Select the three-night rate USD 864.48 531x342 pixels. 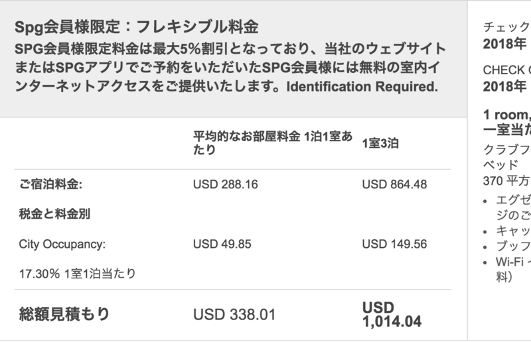click(x=394, y=184)
